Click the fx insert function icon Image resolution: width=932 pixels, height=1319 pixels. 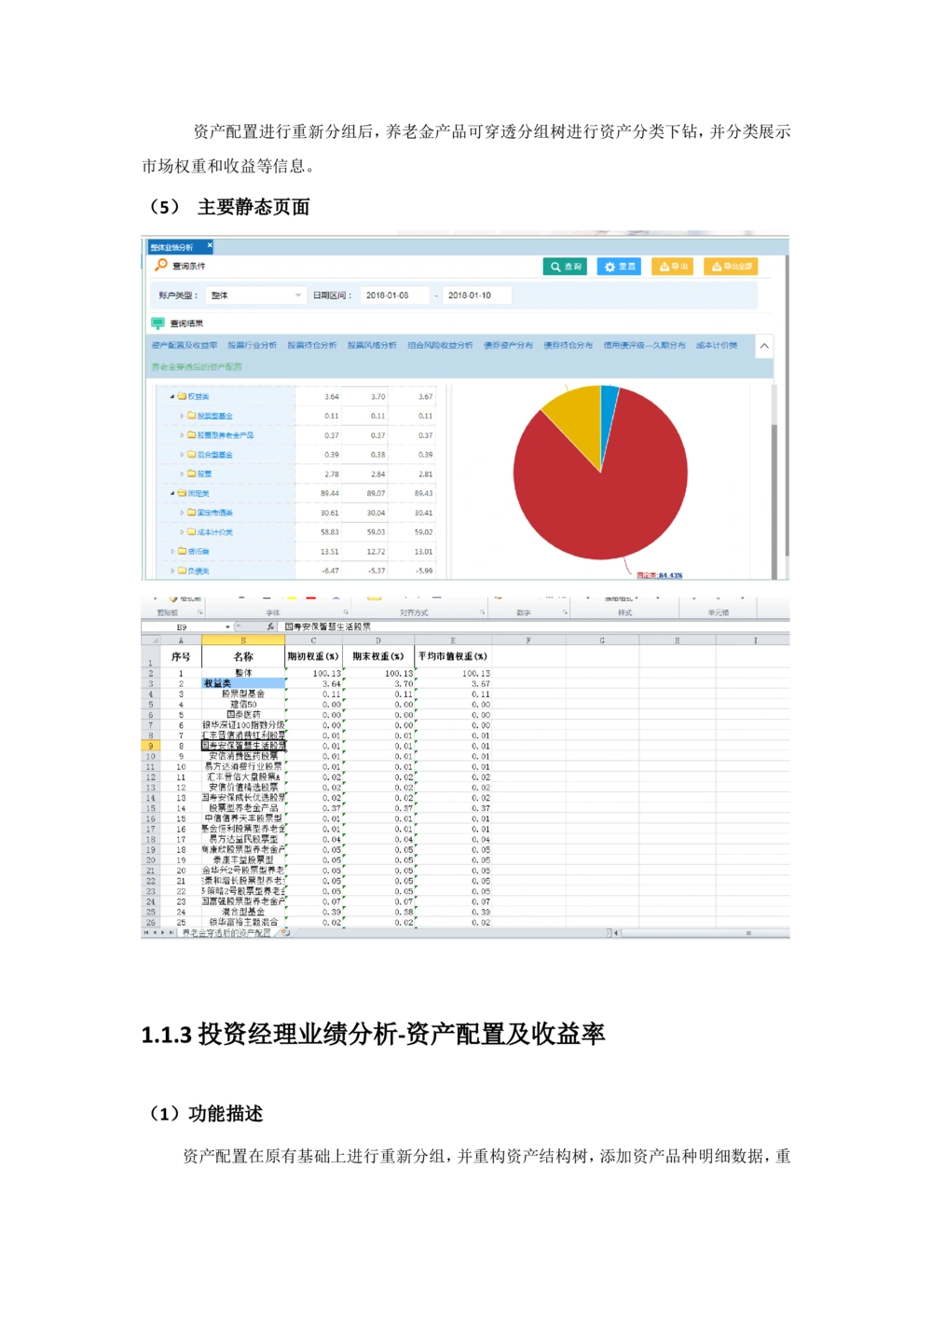pos(270,627)
